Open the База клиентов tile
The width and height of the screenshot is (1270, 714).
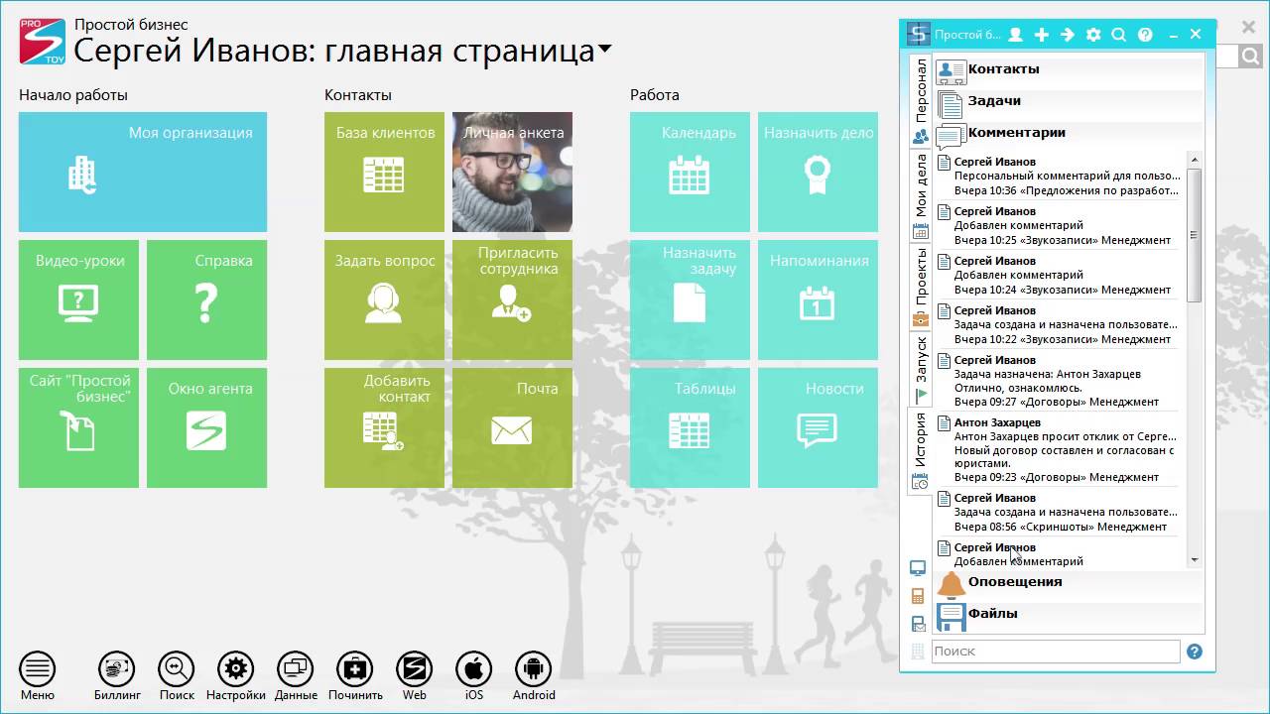[x=384, y=172]
